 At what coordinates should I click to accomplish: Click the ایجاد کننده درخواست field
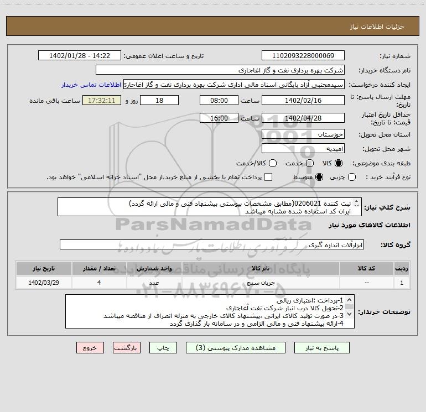[234, 84]
